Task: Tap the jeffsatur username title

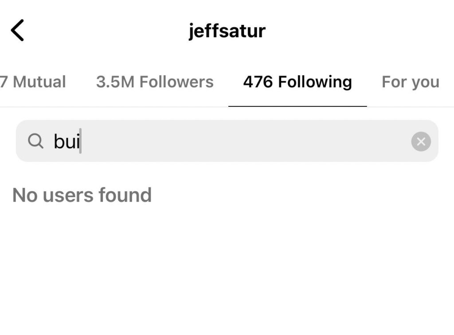Action: click(x=227, y=31)
